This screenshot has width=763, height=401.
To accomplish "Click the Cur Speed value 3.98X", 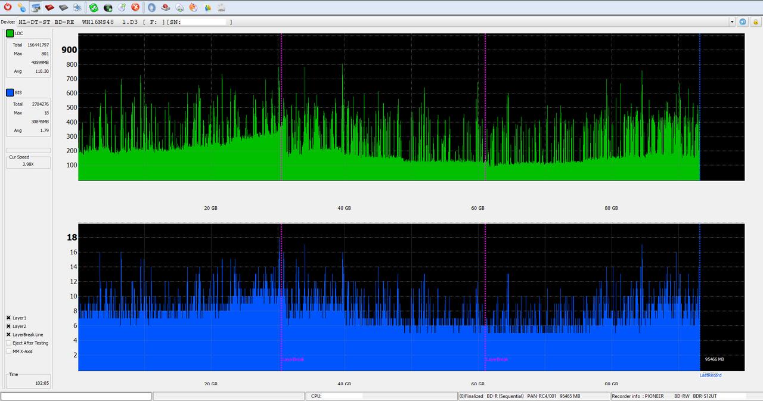I will click(28, 163).
